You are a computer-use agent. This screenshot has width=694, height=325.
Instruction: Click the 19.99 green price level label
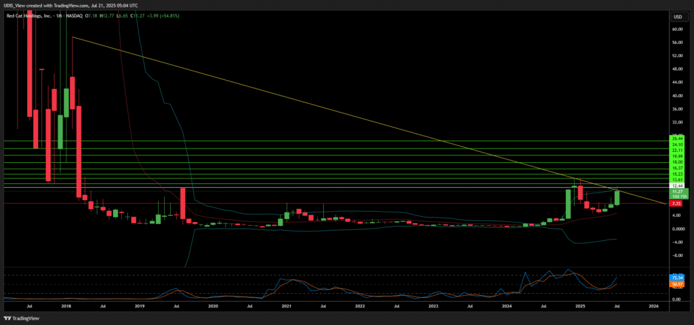point(676,156)
